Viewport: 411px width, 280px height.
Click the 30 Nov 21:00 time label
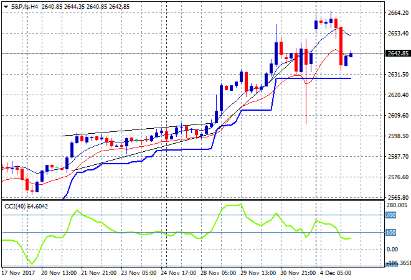pyautogui.click(x=298, y=273)
